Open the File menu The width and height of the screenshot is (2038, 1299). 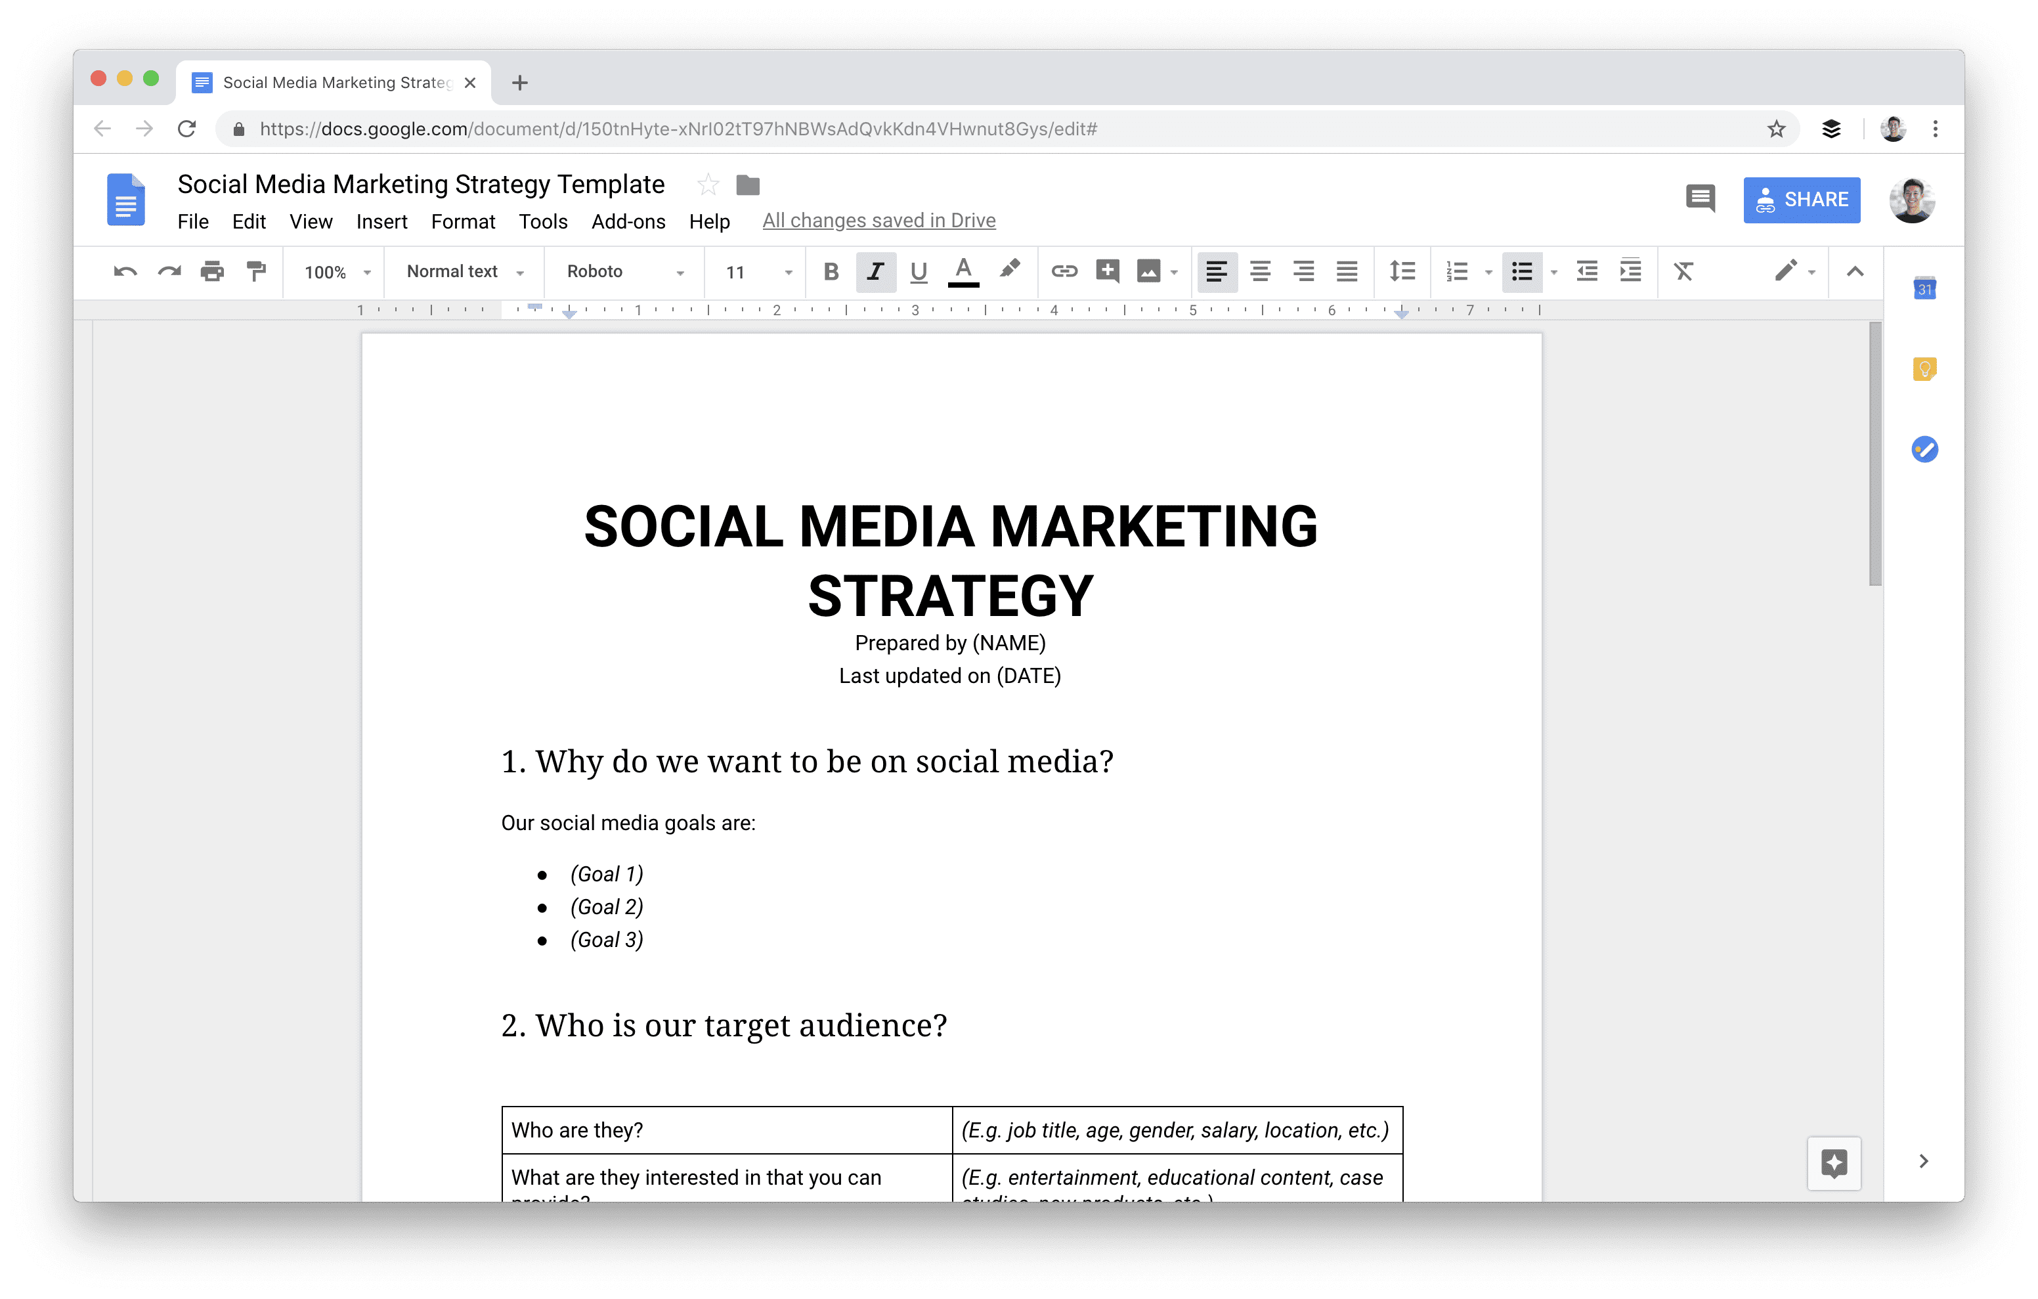click(193, 222)
